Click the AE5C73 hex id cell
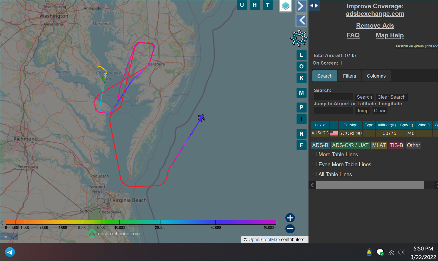The image size is (438, 261). 320,133
